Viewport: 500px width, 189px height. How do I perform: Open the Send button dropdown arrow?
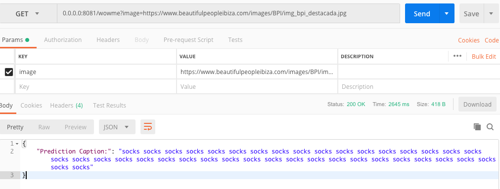coord(447,14)
